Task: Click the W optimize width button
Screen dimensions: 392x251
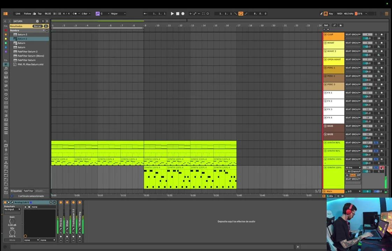Action: click(342, 196)
